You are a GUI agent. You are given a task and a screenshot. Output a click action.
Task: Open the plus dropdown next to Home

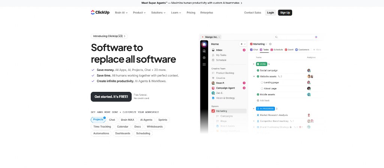243,44
